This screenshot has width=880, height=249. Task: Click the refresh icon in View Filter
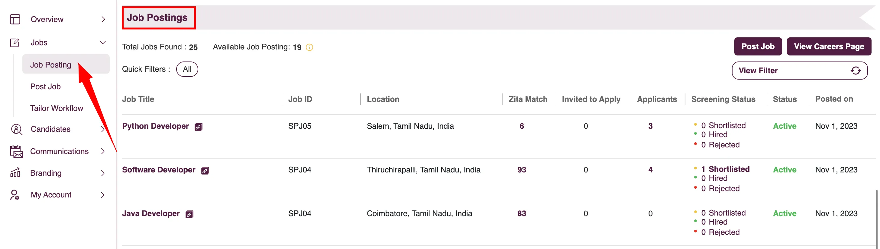click(x=856, y=71)
